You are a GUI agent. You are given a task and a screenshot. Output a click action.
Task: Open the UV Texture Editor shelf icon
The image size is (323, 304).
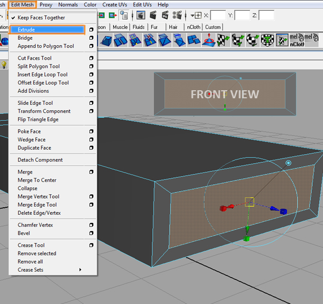click(x=282, y=40)
